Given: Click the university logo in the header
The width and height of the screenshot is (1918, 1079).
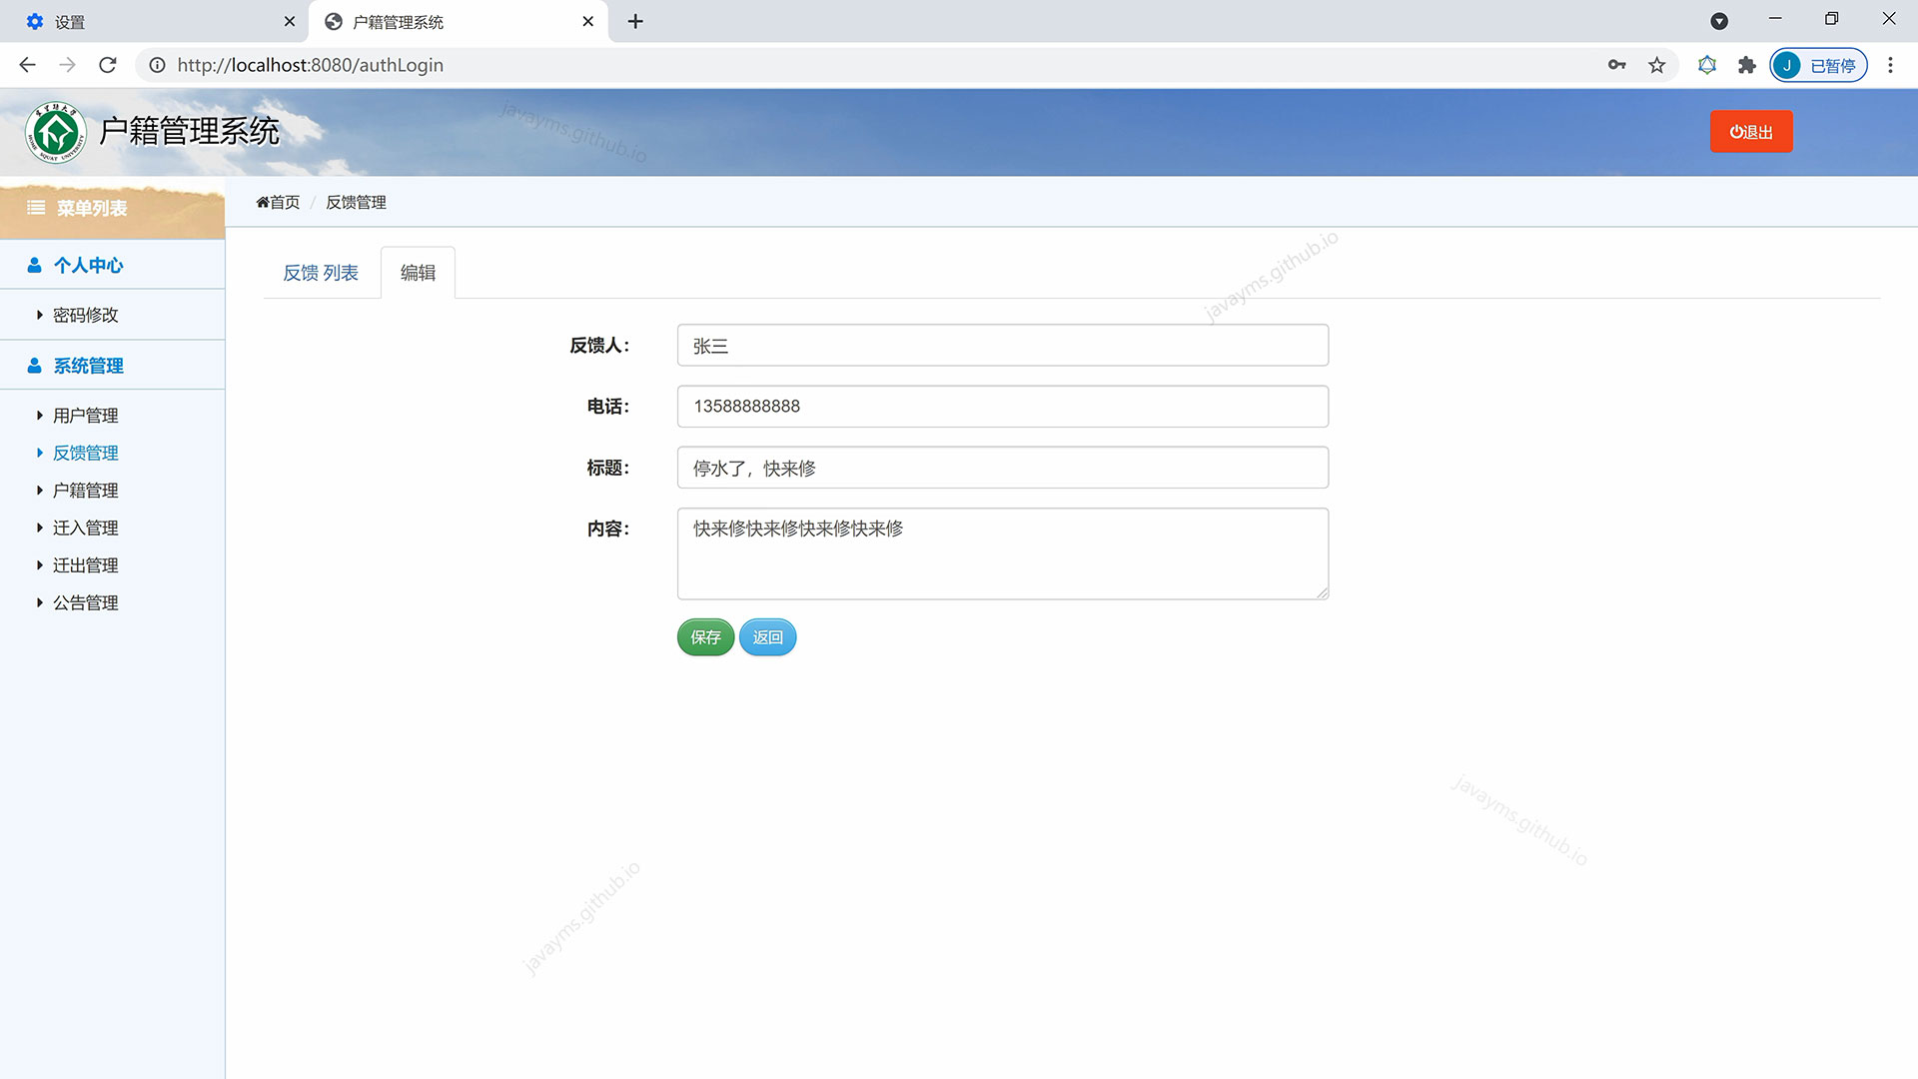Looking at the screenshot, I should point(57,131).
